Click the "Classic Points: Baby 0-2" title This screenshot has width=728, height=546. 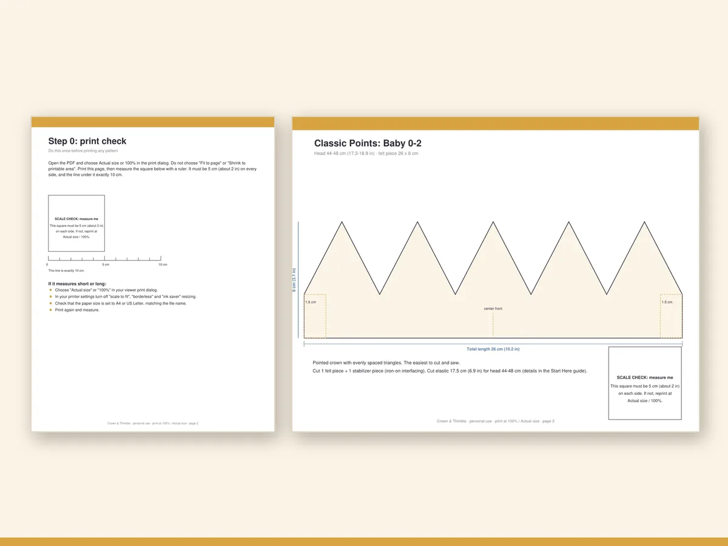[368, 144]
